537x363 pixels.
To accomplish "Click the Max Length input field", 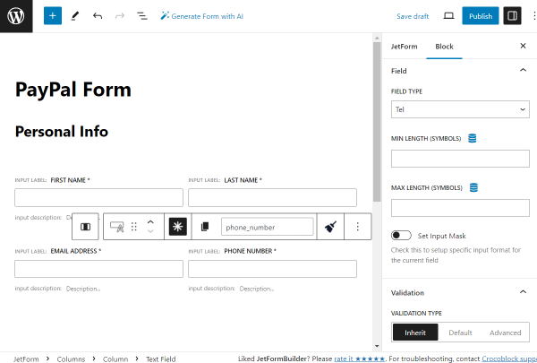I will 460,208.
